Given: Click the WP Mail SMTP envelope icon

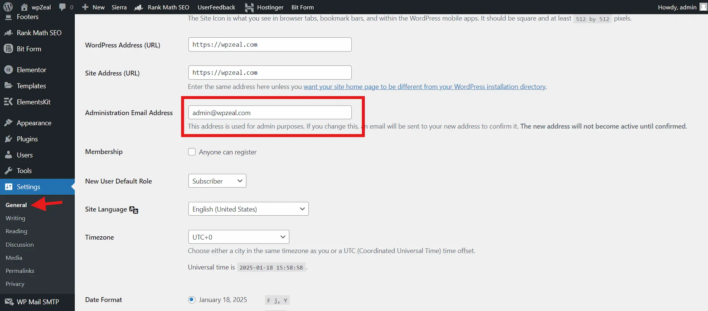Looking at the screenshot, I should pos(9,302).
